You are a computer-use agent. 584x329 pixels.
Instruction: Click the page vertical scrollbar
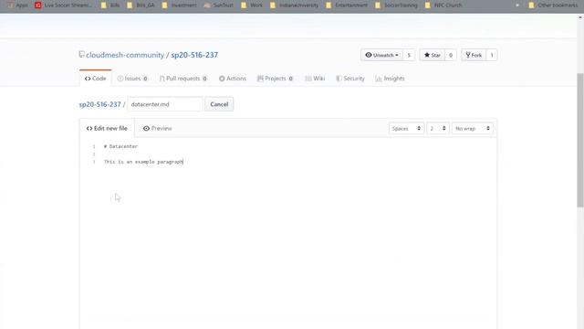click(x=580, y=140)
